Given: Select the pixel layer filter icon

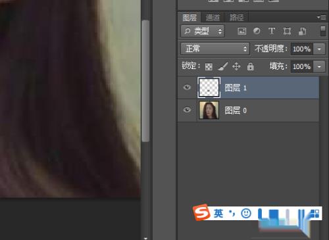Looking at the screenshot, I should pos(242,31).
